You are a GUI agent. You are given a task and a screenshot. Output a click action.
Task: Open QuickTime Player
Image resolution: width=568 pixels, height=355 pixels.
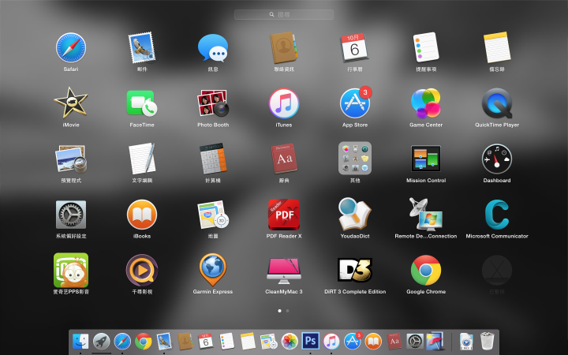(497, 103)
